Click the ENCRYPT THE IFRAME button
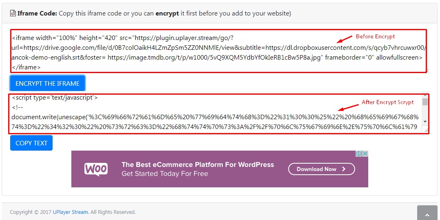 47,83
